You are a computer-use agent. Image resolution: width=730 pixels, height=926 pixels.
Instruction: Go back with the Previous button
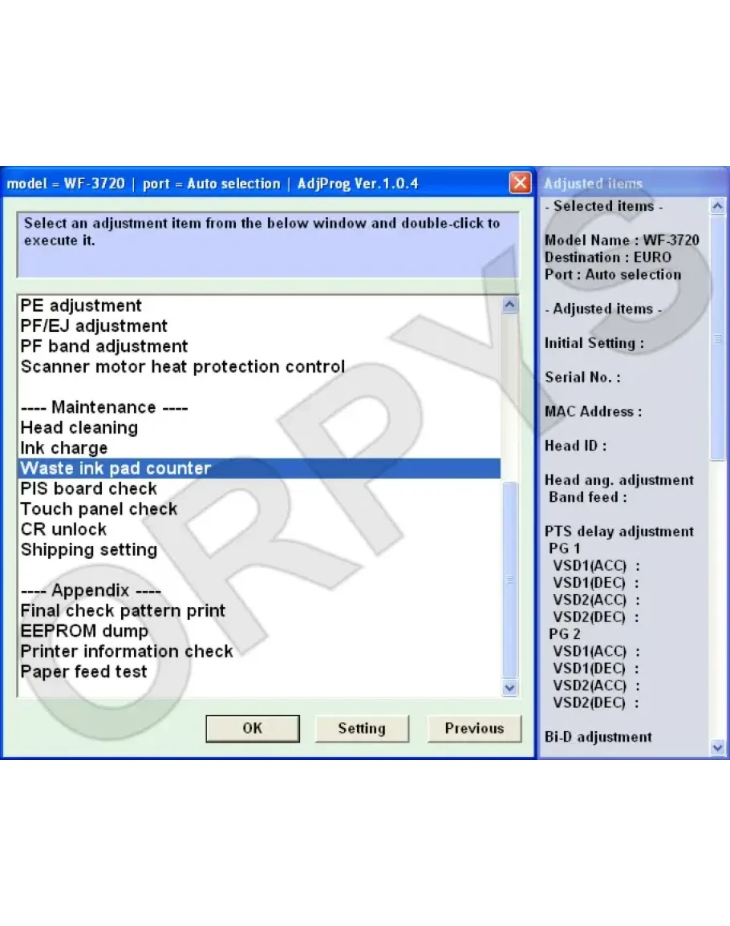(x=474, y=728)
